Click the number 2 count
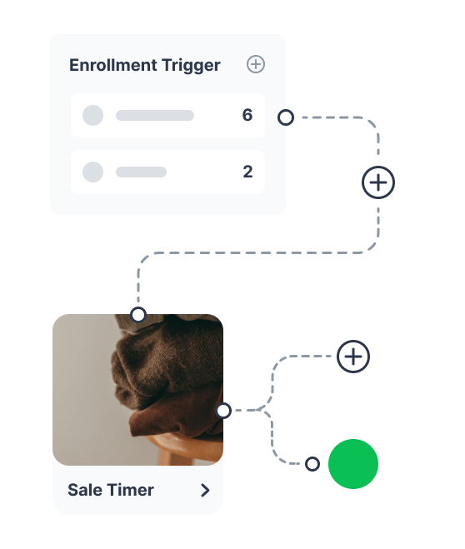This screenshot has height=549, width=465. [247, 172]
